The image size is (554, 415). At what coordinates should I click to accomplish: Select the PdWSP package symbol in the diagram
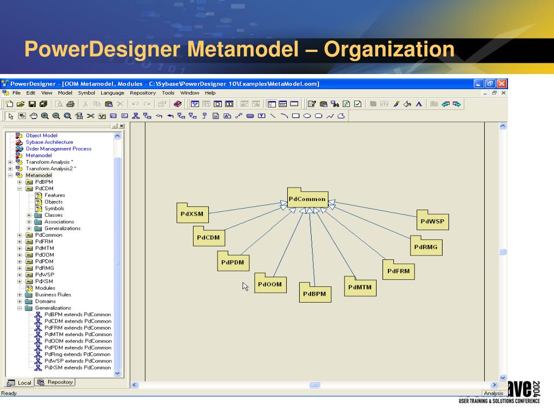pyautogui.click(x=432, y=220)
